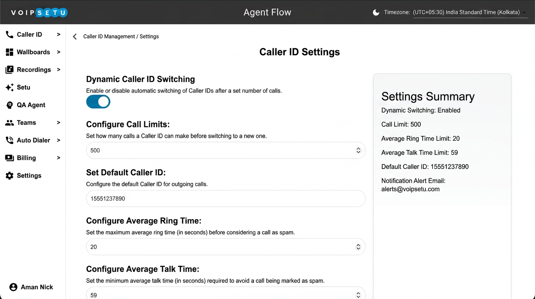
Task: Click the Average Ring Time field showing 20
Action: (x=226, y=247)
